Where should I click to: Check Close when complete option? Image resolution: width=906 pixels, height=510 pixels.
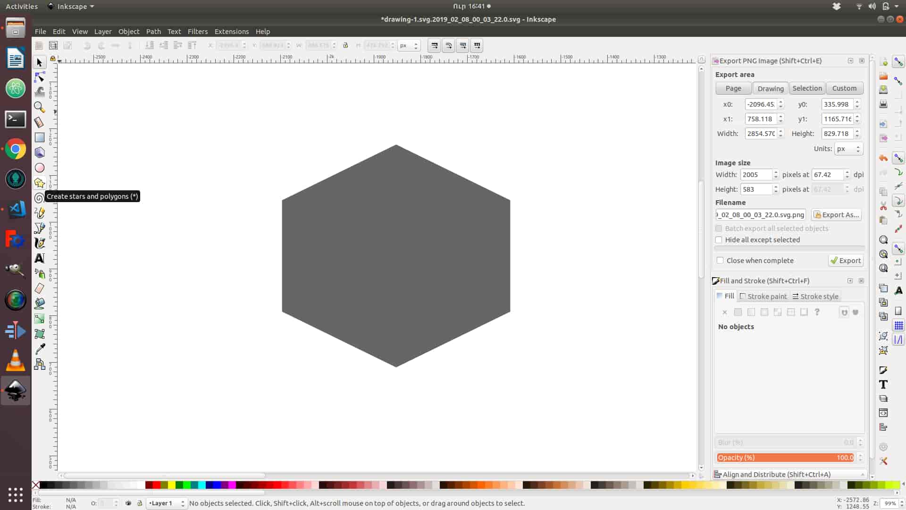(720, 261)
